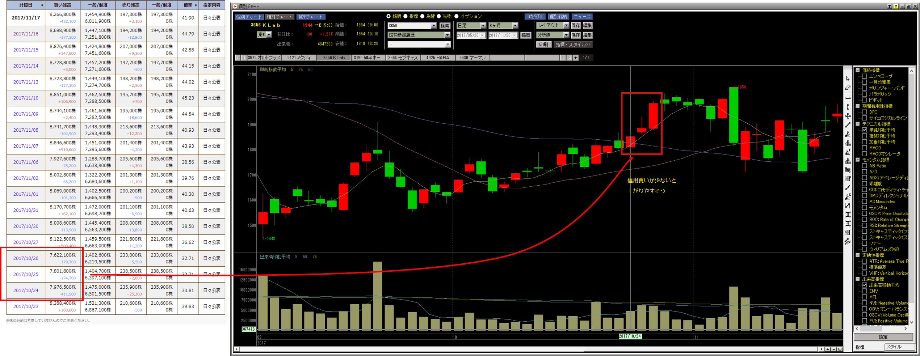The width and height of the screenshot is (920, 356).
Task: Select the Gann fan tool marked G
Action: (848, 197)
